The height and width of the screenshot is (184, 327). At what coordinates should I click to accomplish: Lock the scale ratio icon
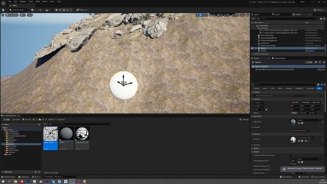coord(266,109)
